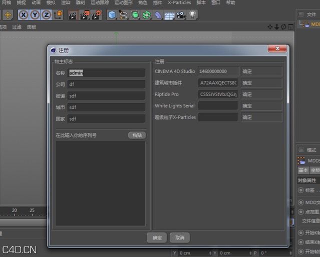Open the 渲染 menu
Viewport: 320px width, 257px height.
pos(66,2)
